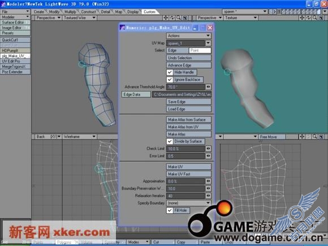Maximize the Texture perspective viewport
328x246 pixels.
[321, 18]
